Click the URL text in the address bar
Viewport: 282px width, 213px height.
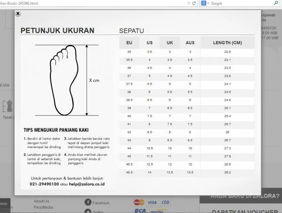coord(19,3)
